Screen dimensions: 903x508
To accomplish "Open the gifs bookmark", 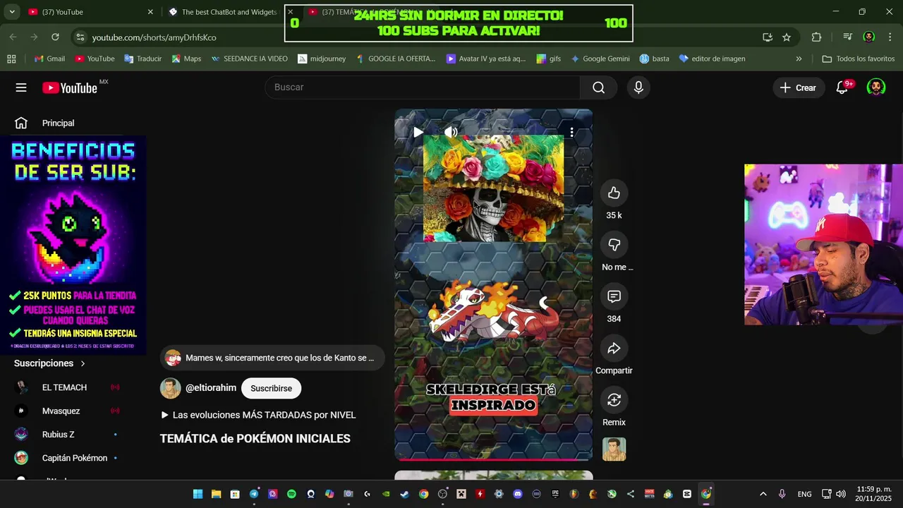I will [548, 59].
